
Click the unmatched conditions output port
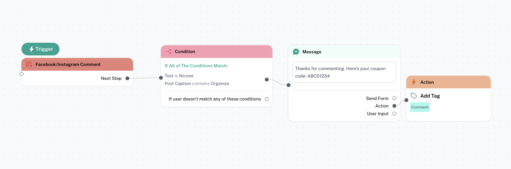click(267, 99)
